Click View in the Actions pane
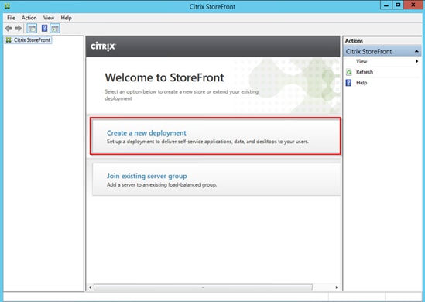The height and width of the screenshot is (302, 425). tap(362, 61)
